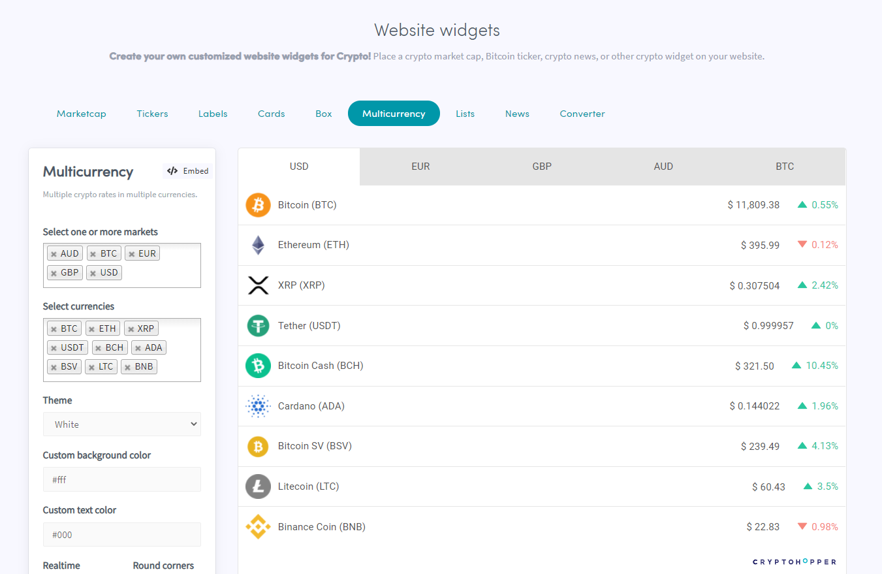Show prices in GBP tab
The height and width of the screenshot is (574, 882).
pyautogui.click(x=542, y=167)
